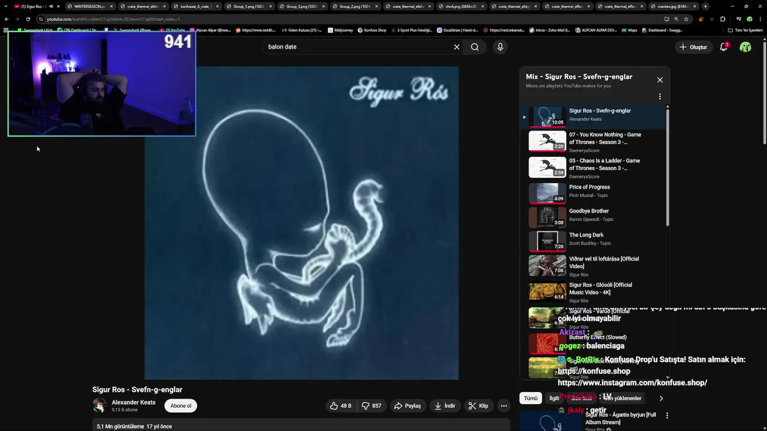Bookmark this page with star icon
The width and height of the screenshot is (767, 431).
pos(686,19)
